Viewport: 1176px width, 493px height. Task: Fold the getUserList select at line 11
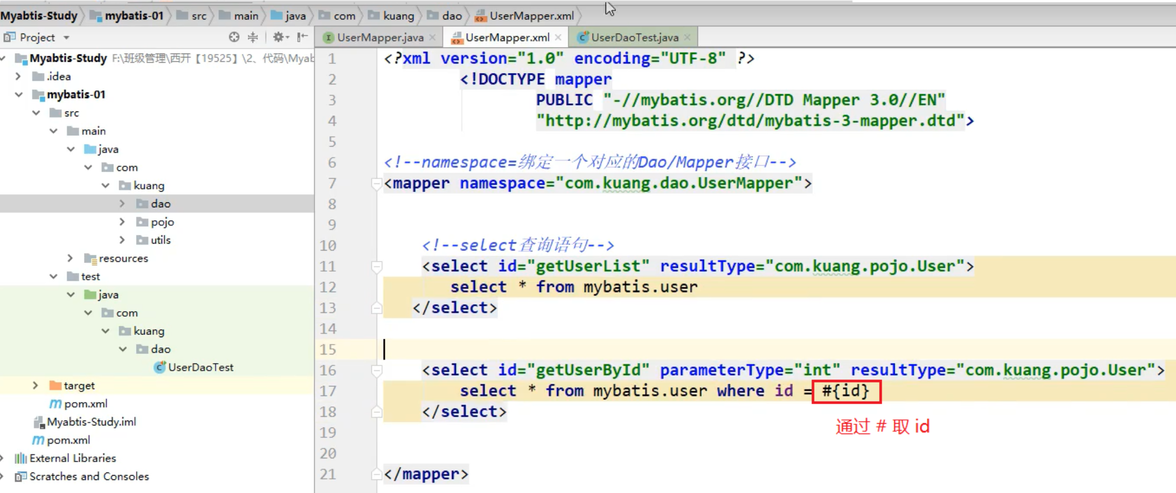tap(376, 267)
